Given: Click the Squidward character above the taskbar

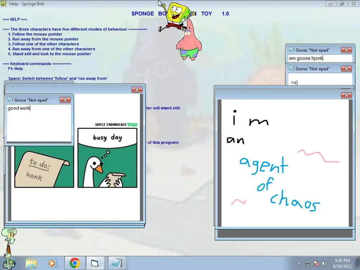Looking at the screenshot, I should [9, 247].
